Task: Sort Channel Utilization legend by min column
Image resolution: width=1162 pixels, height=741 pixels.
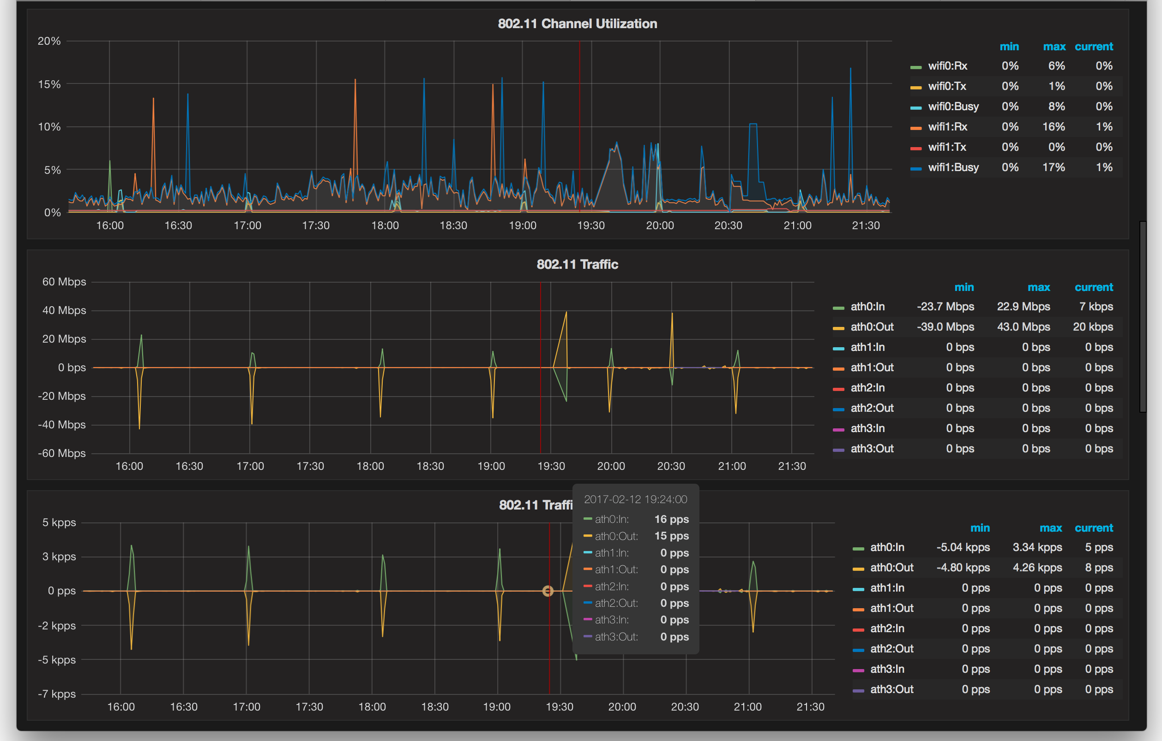Action: pyautogui.click(x=1009, y=47)
